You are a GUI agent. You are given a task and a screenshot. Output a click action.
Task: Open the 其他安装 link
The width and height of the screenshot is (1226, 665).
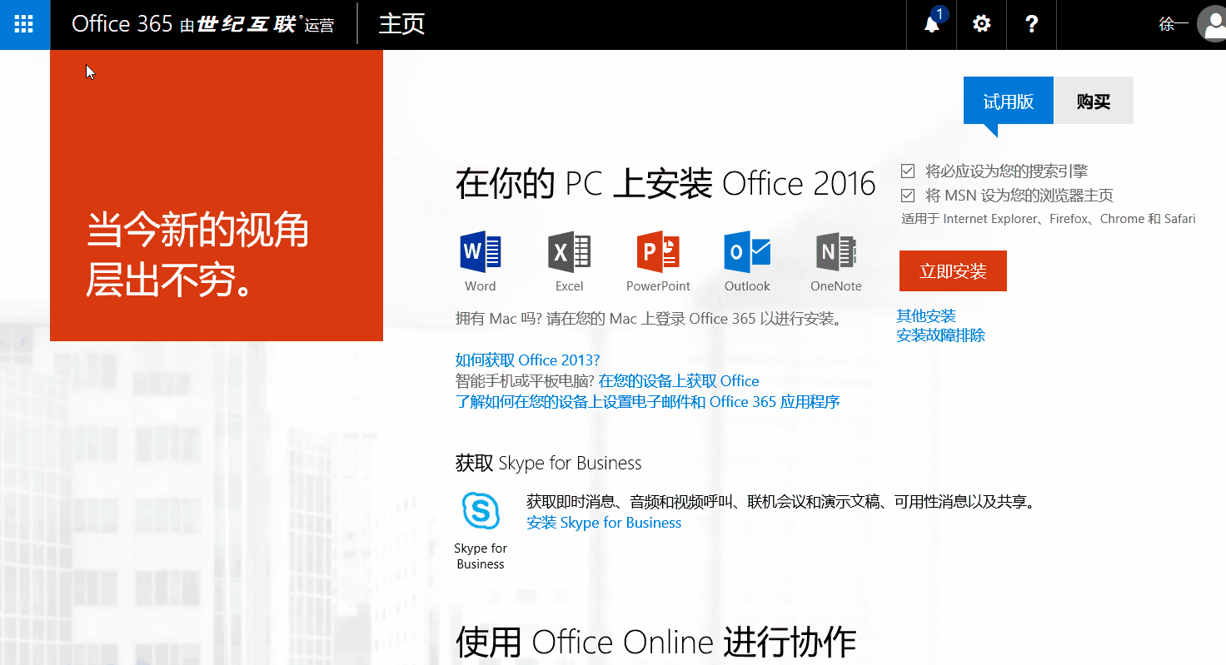(x=926, y=316)
